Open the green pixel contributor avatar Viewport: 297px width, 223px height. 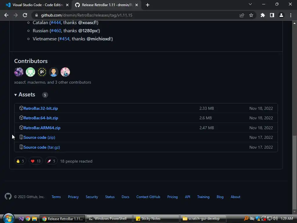coord(30,72)
